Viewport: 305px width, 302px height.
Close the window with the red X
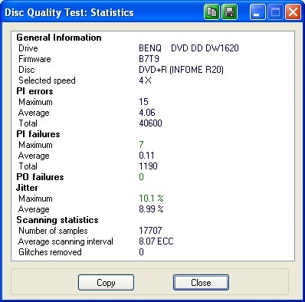(293, 12)
